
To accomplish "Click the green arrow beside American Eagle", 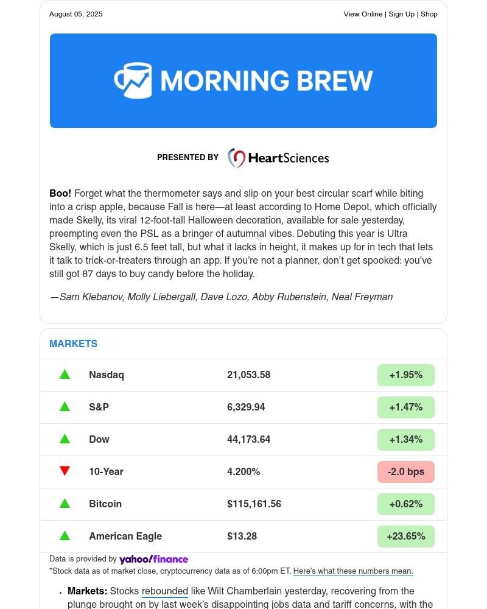I will click(x=65, y=536).
